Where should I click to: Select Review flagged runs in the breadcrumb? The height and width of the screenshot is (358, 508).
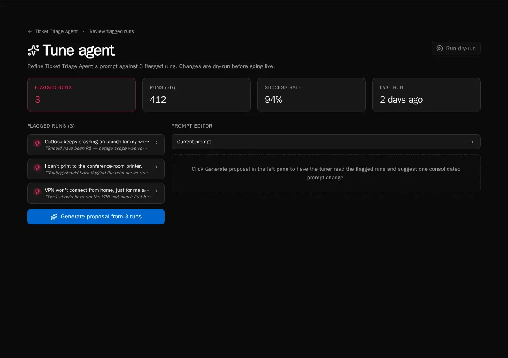pyautogui.click(x=112, y=31)
